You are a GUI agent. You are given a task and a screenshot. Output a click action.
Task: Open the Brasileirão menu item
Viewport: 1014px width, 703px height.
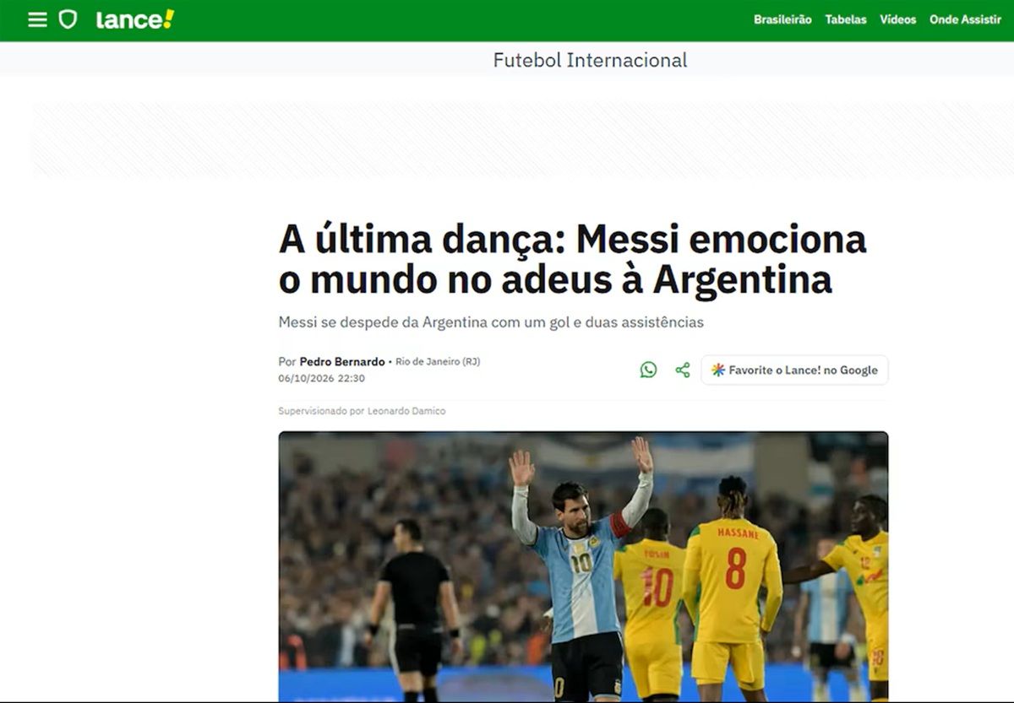[x=782, y=19]
